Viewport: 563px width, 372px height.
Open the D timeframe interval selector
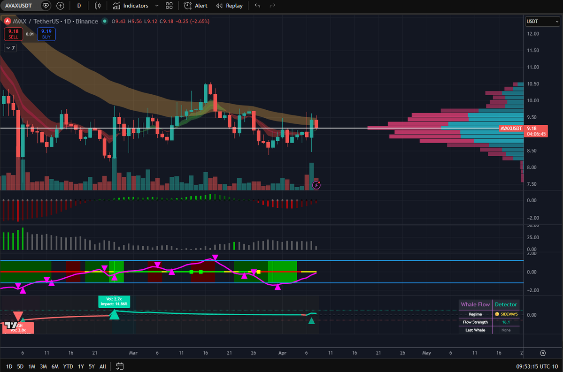click(x=79, y=6)
